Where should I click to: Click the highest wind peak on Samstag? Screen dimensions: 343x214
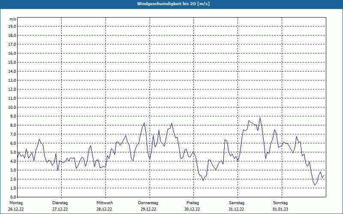pos(260,117)
